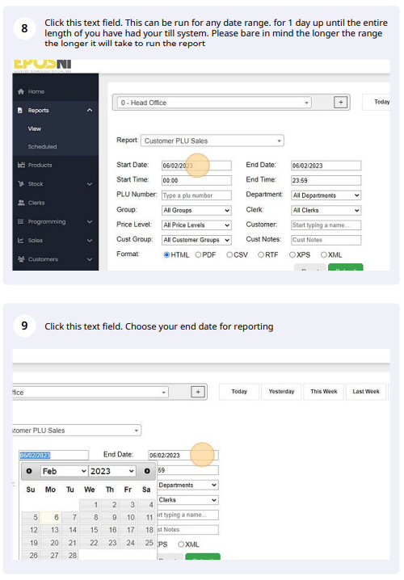Click the Stock cart icon
This screenshot has width=404, height=580.
tap(21, 184)
